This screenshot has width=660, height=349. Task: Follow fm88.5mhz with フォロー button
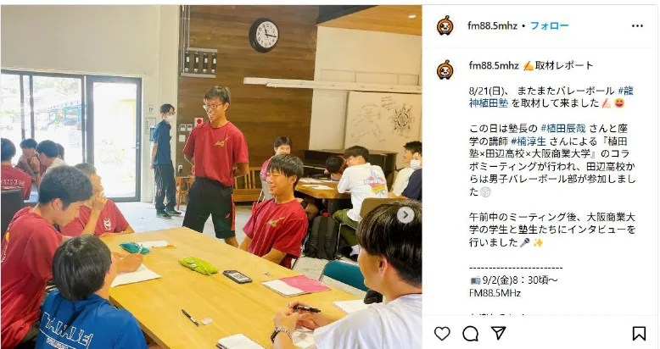pyautogui.click(x=550, y=25)
